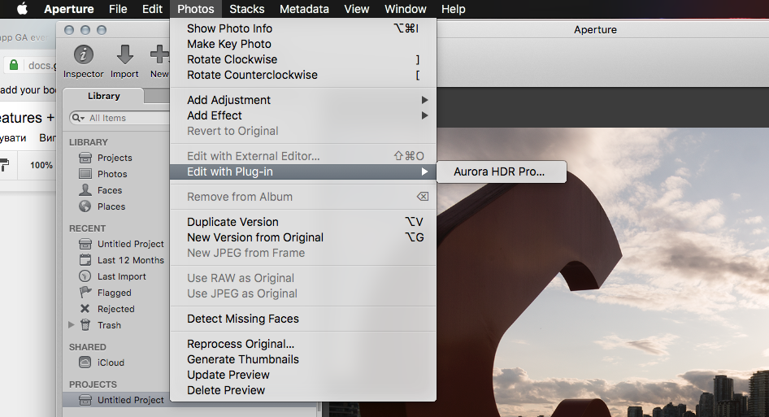The image size is (769, 417).
Task: Open the Aperture application menu
Action: [68, 9]
